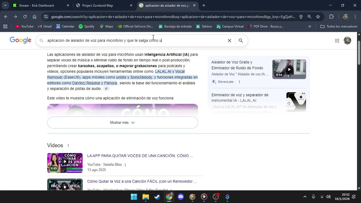This screenshot has width=361, height=203.
Task: Open the Extensions puzzle menu
Action: tap(332, 17)
